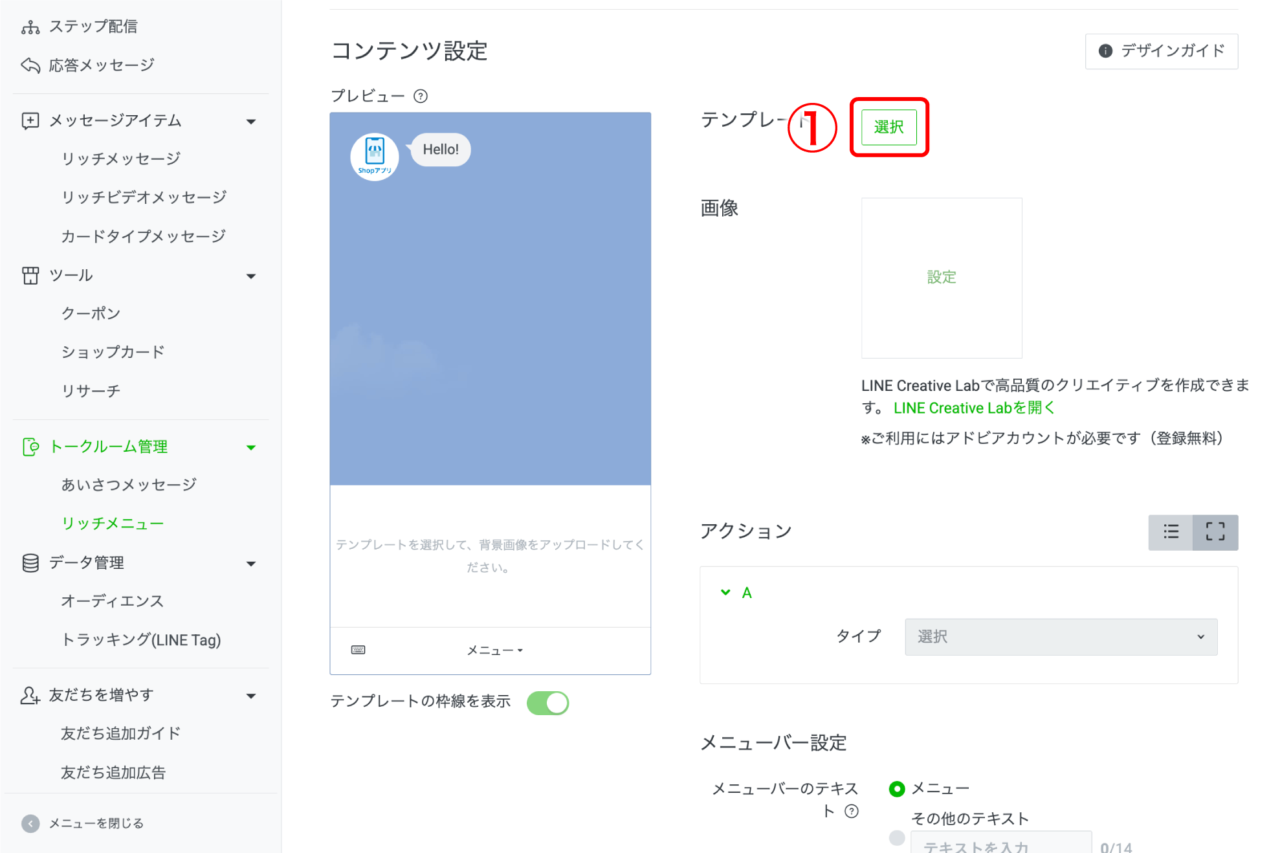
Task: Click the メッセージアイテム plus-box icon
Action: (x=30, y=120)
